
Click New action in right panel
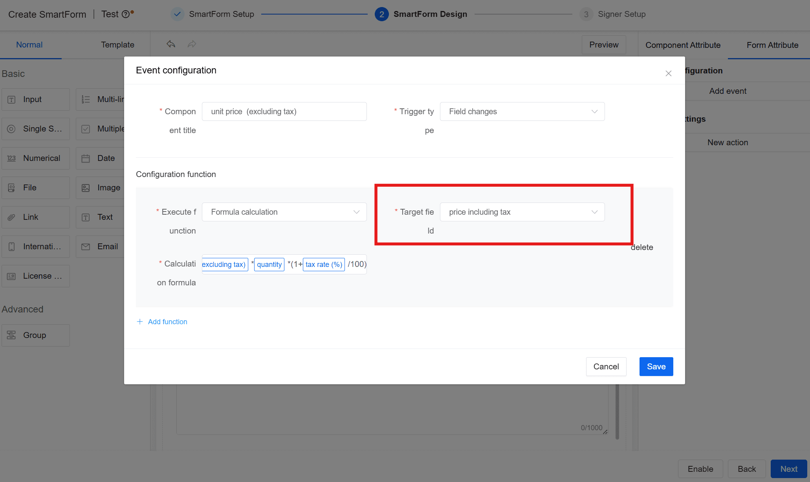point(728,142)
